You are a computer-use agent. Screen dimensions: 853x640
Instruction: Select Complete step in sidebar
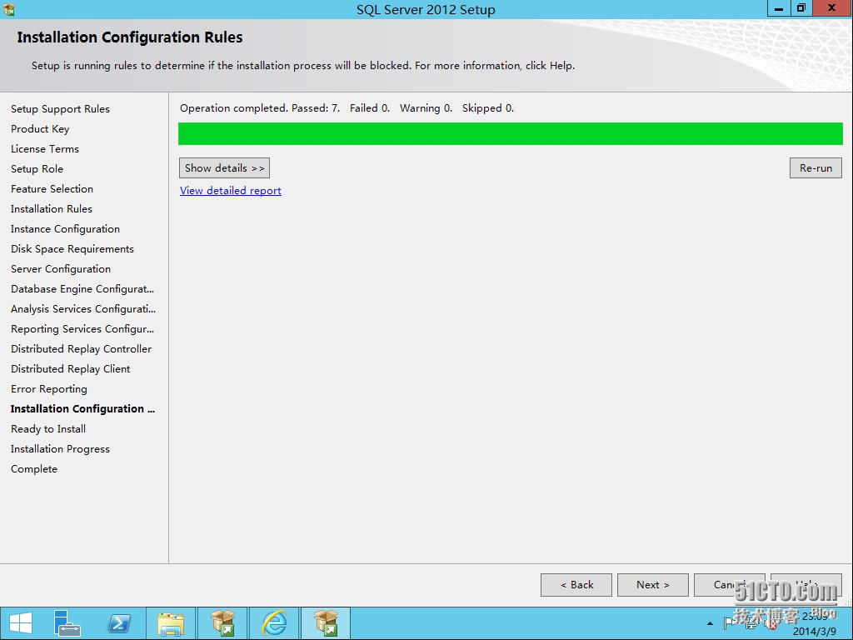(34, 469)
